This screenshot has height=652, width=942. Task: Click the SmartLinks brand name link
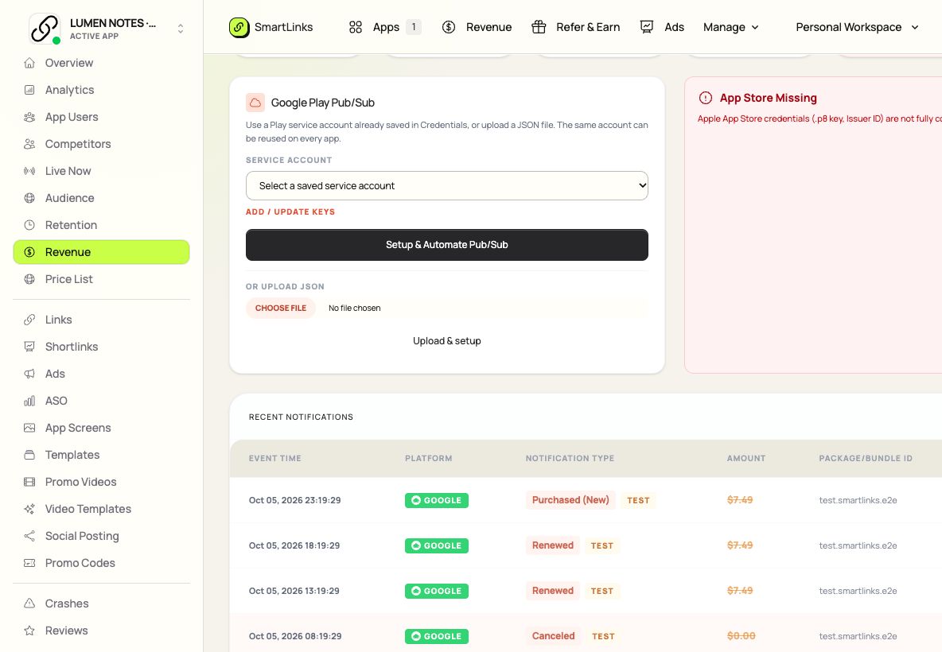coord(283,28)
